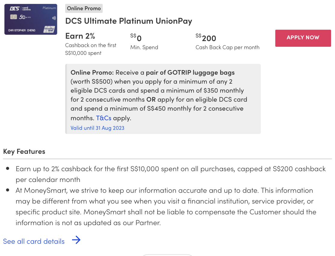Click the contactless payment symbol on the card
The image size is (335, 256).
tap(53, 18)
